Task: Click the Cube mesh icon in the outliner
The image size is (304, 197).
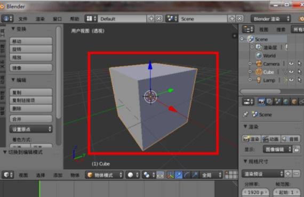Action: pos(259,72)
